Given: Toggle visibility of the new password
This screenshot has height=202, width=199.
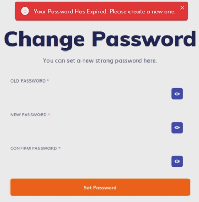Looking at the screenshot, I should pos(177,127).
